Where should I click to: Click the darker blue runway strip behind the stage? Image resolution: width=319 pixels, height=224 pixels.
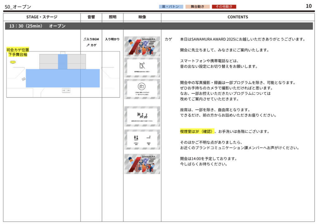[63, 62]
